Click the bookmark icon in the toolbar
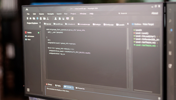The width and height of the screenshot is (176, 100). 30,18
